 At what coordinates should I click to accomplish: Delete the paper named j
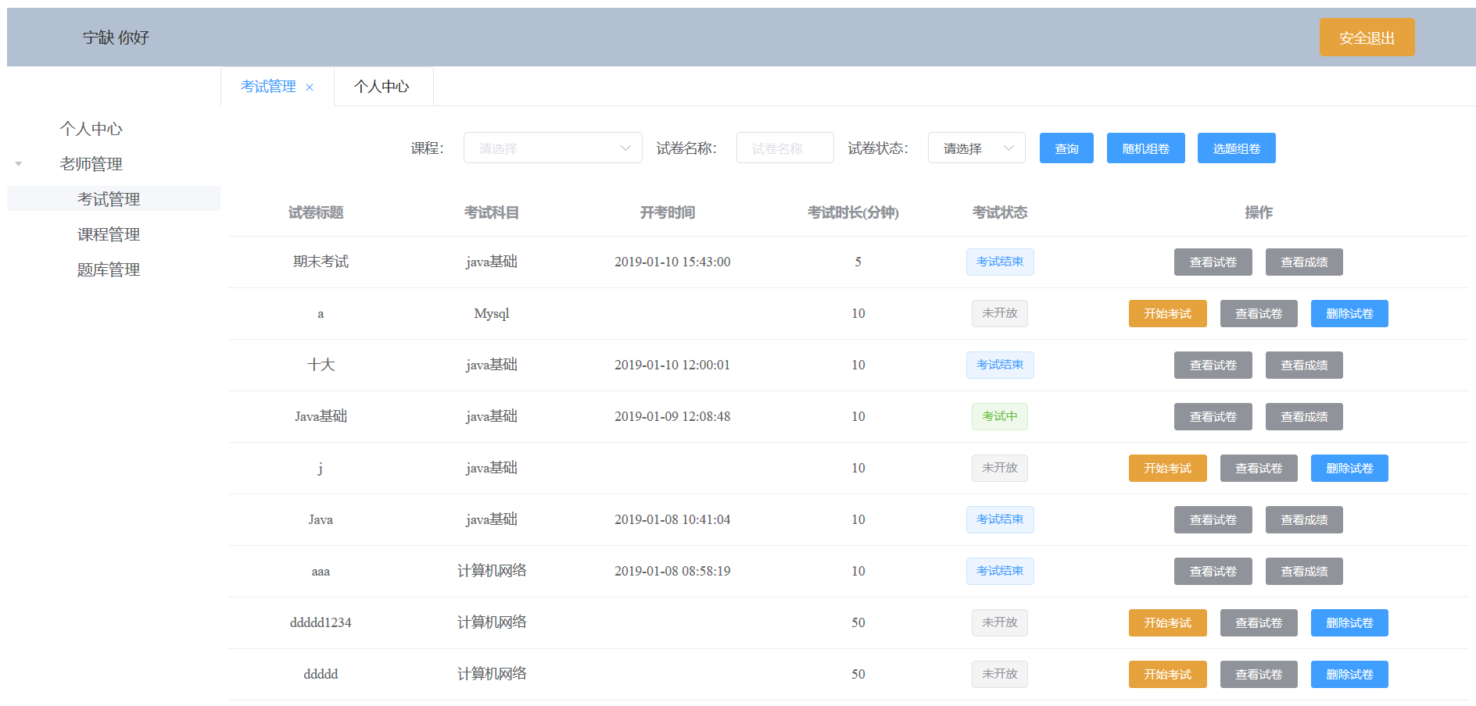pyautogui.click(x=1349, y=468)
